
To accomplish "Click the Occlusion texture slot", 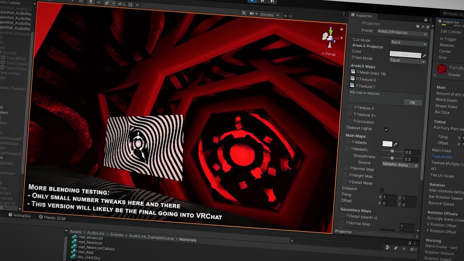I will pos(349,121).
